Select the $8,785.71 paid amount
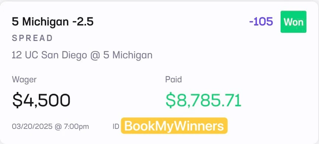This screenshot has height=144, width=319. (x=203, y=100)
